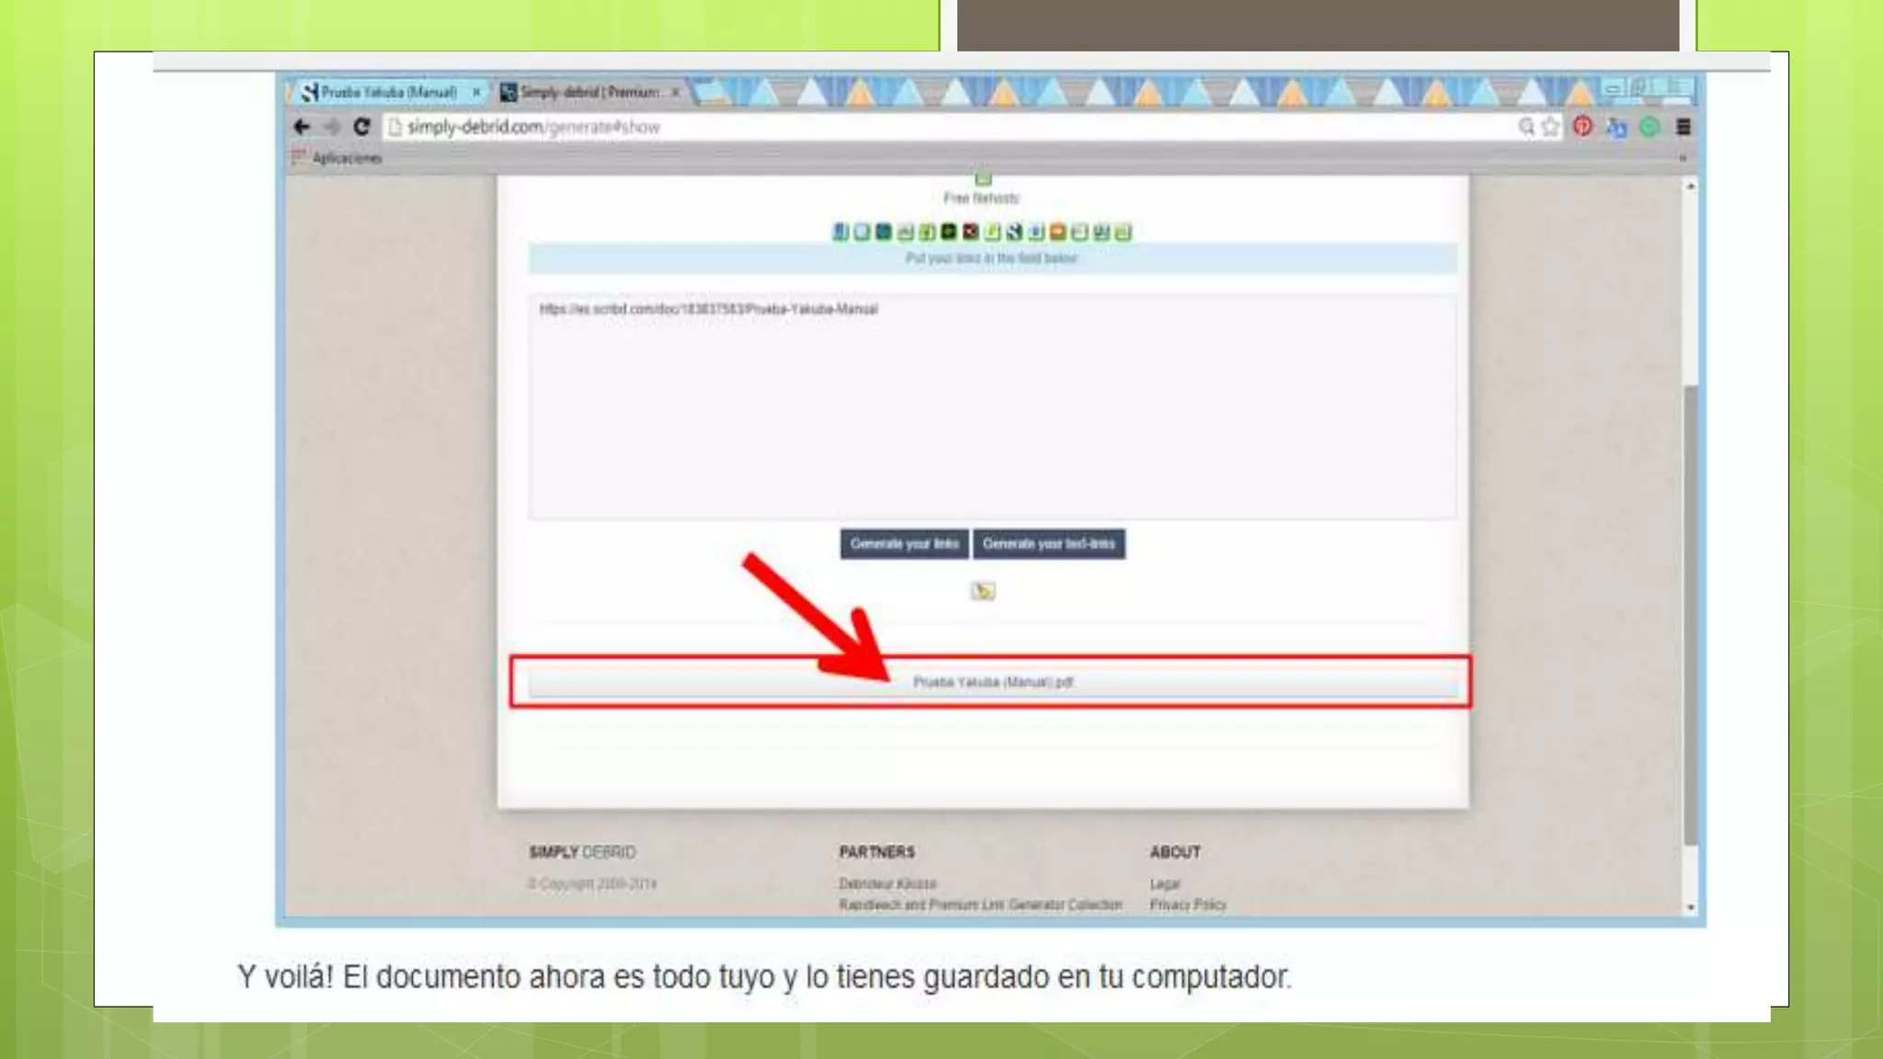The image size is (1883, 1059).
Task: Click the Generate your text-links button
Action: pyautogui.click(x=1048, y=544)
